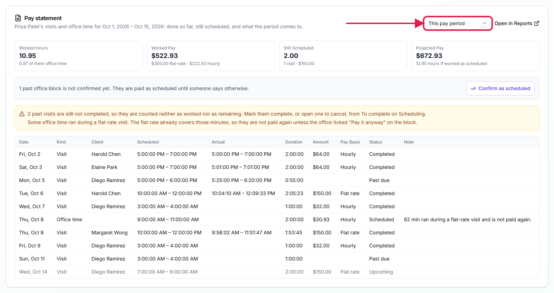Click 'Office time' in the Kind column

point(69,219)
